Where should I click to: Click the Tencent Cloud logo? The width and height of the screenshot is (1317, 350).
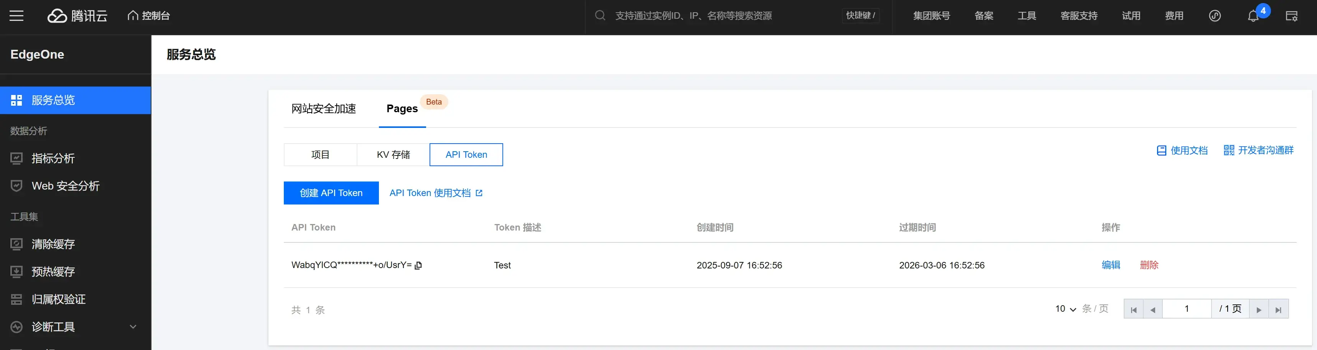pyautogui.click(x=78, y=16)
